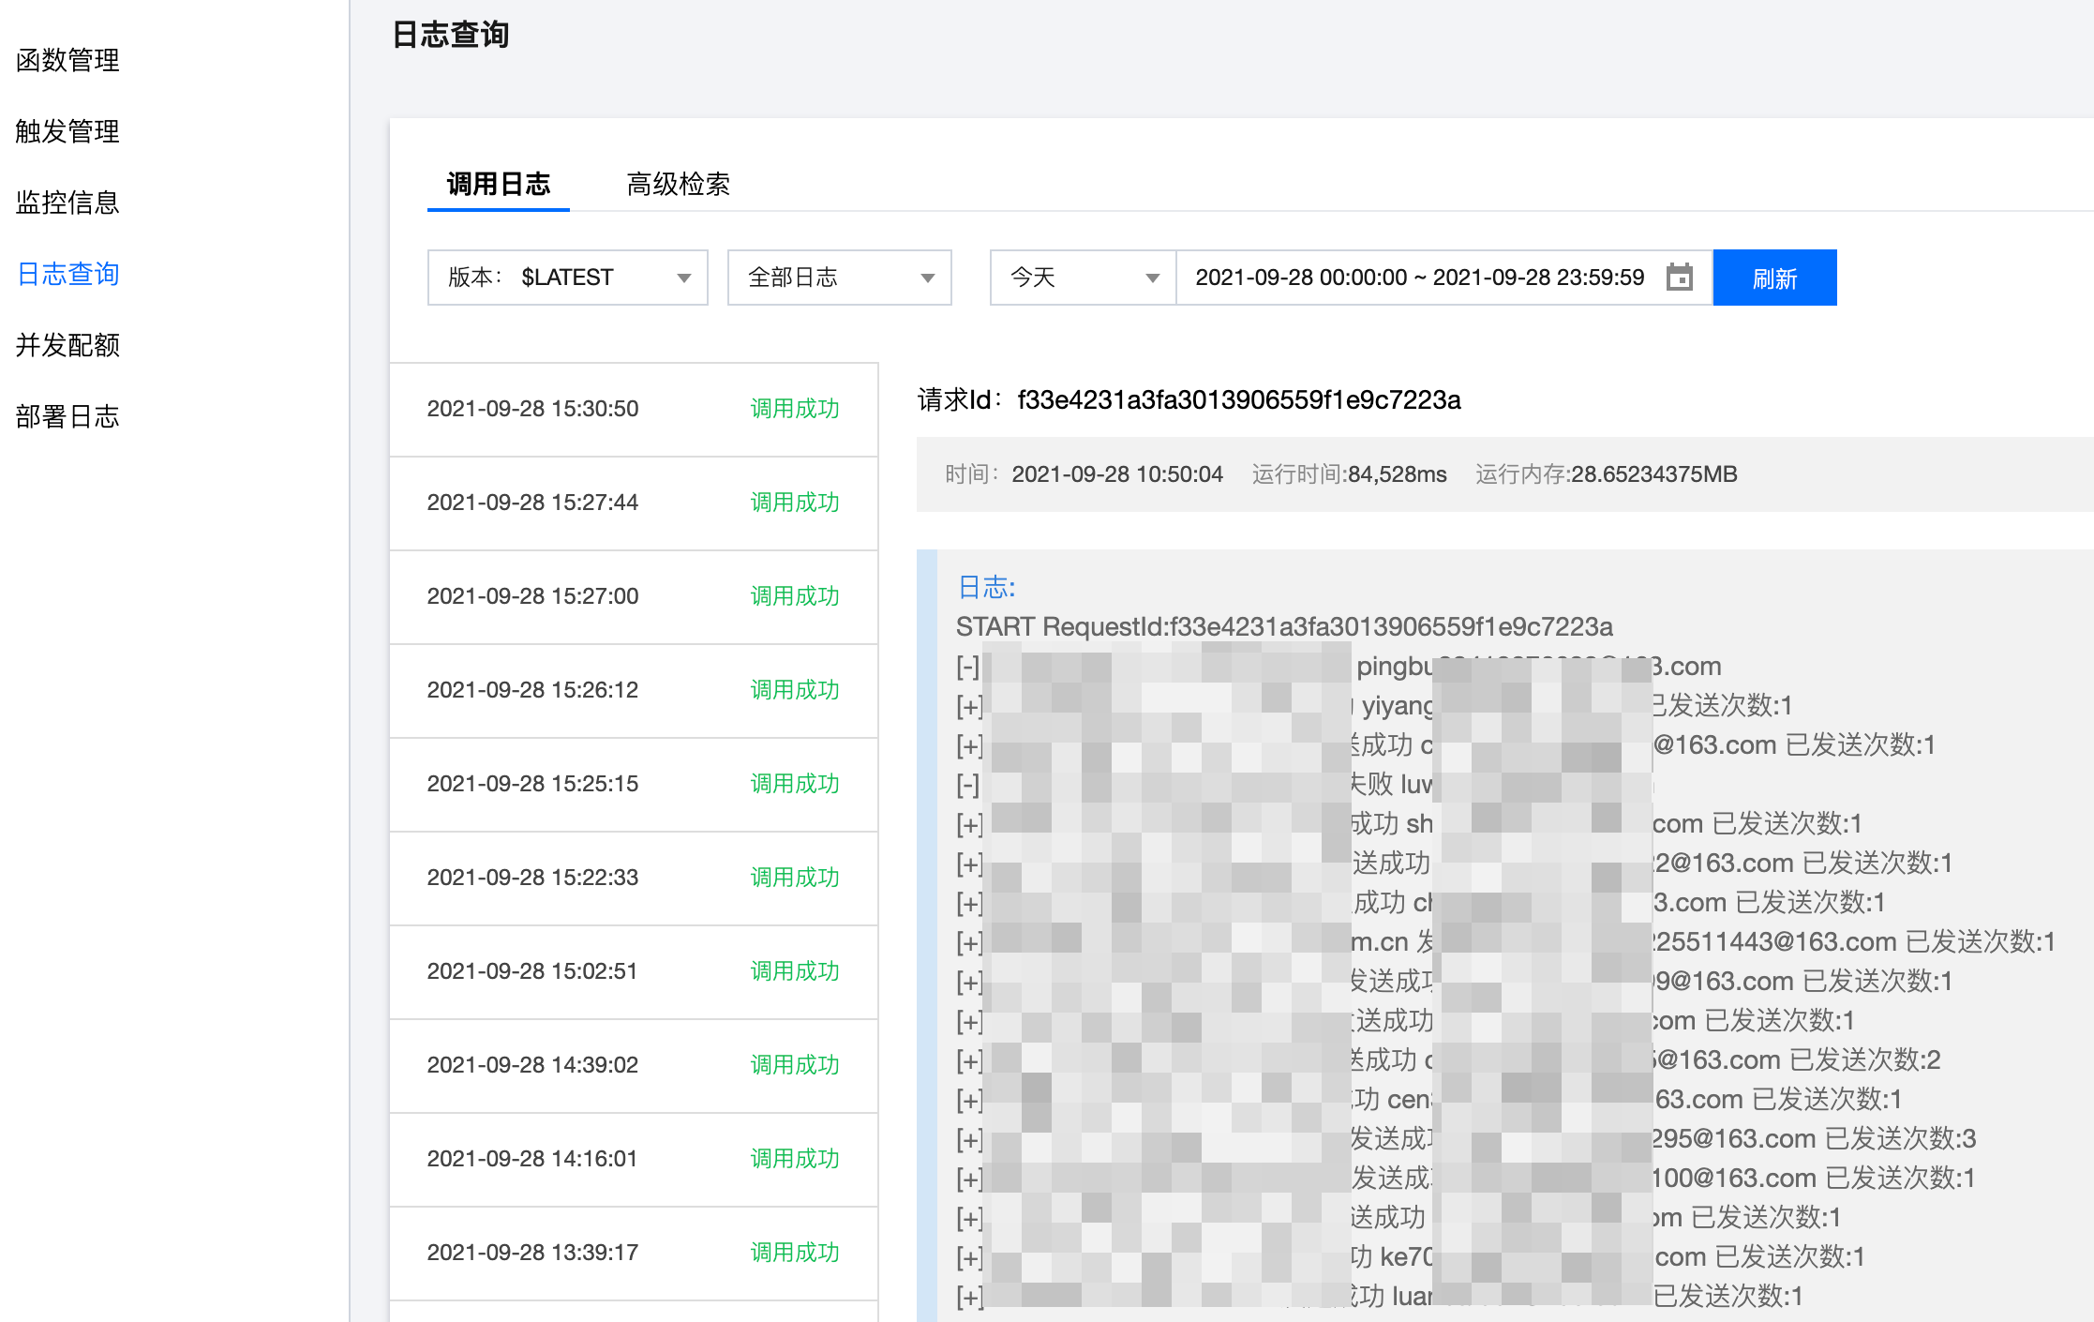Click the calendar icon in date range
This screenshot has height=1322, width=2094.
click(1679, 278)
